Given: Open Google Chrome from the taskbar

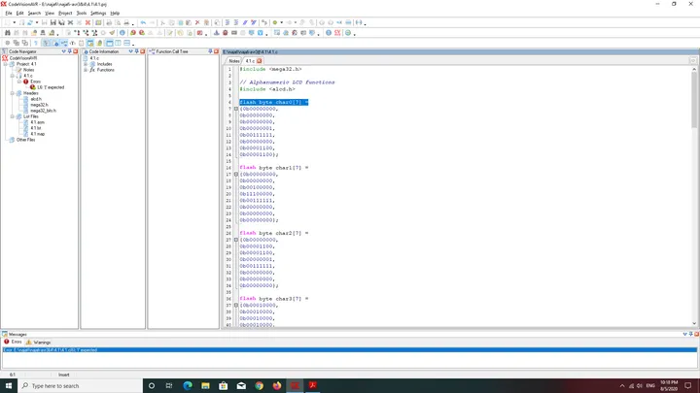Looking at the screenshot, I should tap(259, 386).
